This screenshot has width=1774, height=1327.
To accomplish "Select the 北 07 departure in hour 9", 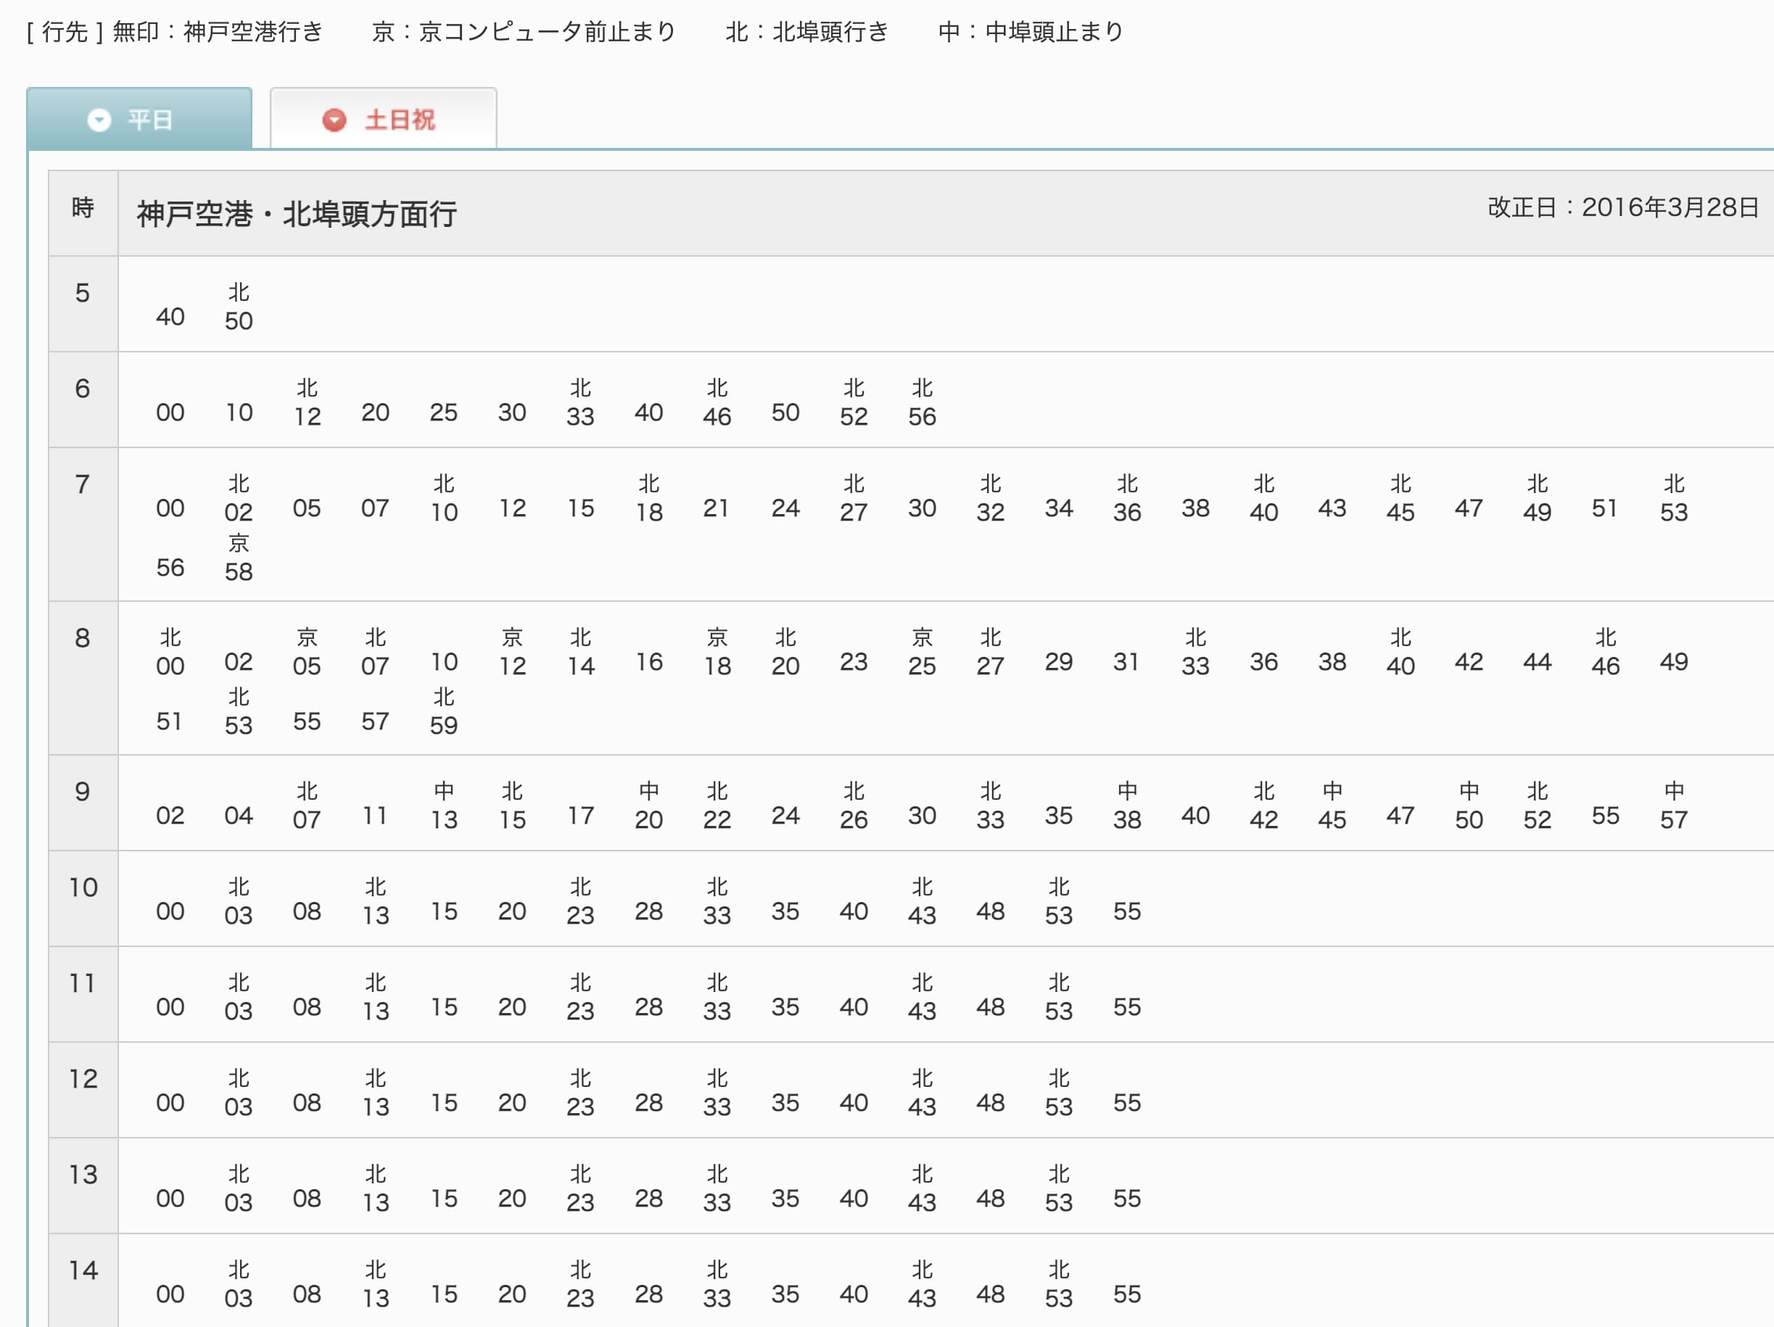I will tap(308, 806).
